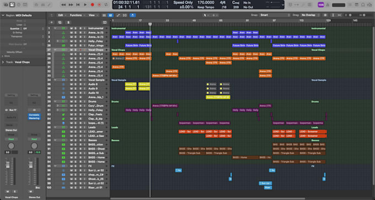Open the View menu in tracks area
Image resolution: width=375 pixels, height=200 pixels.
tap(93, 15)
